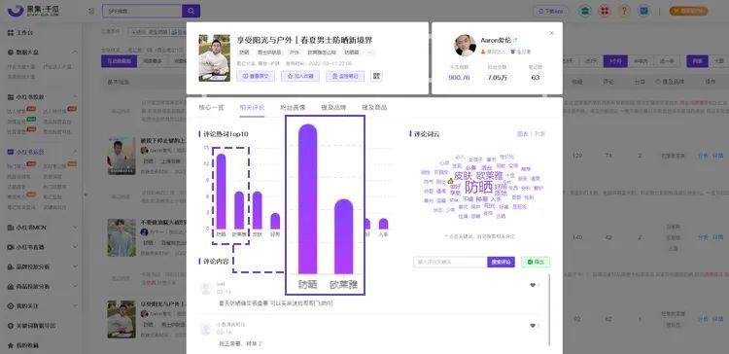Click first commenter's avatar icon
This screenshot has width=729, height=354.
206,288
